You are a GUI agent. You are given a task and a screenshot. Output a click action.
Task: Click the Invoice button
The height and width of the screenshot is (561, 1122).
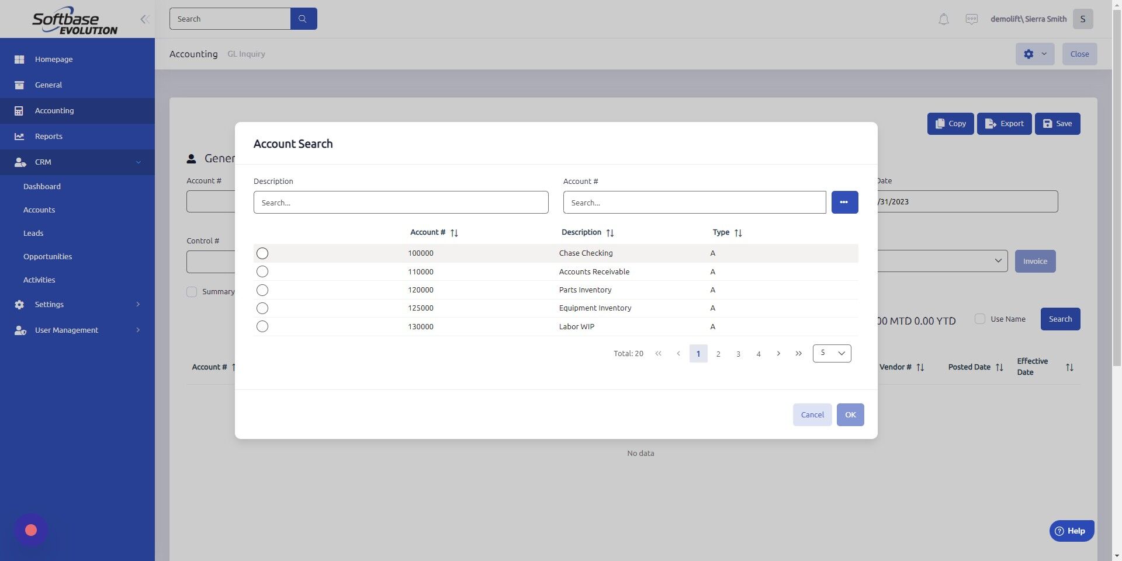click(x=1035, y=262)
